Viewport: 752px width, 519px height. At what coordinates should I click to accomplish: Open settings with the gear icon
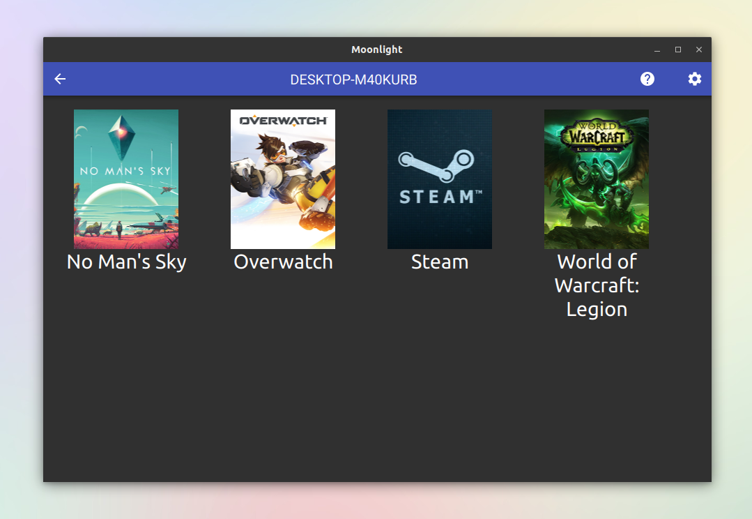[x=694, y=79]
